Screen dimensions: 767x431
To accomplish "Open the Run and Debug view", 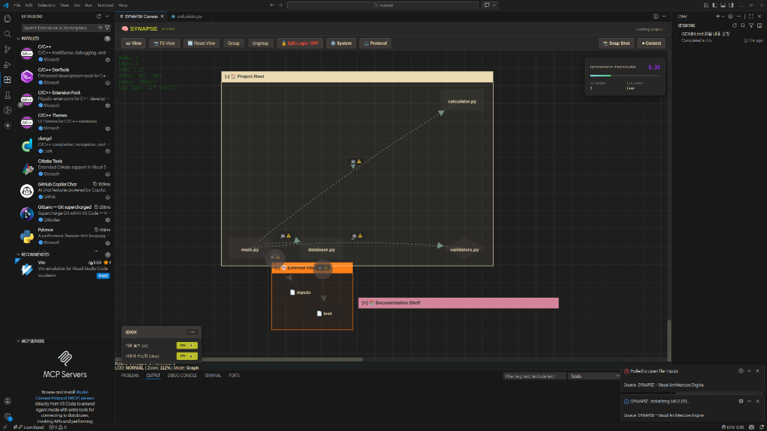I will tap(7, 64).
